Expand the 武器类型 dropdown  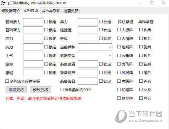coord(95,55)
